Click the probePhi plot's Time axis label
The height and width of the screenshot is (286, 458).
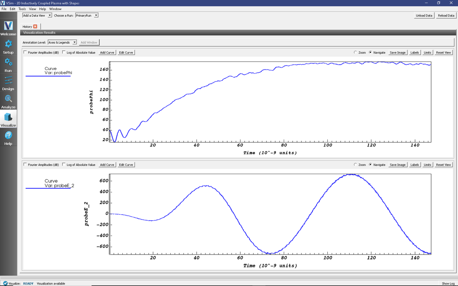[270, 153]
